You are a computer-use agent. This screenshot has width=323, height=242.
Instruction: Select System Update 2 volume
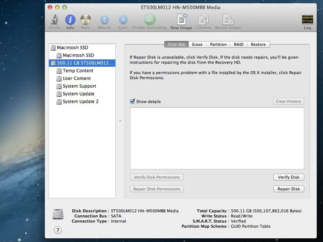click(80, 102)
